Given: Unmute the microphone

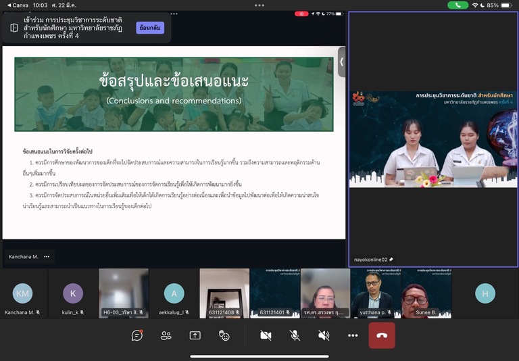Looking at the screenshot, I should click(295, 335).
